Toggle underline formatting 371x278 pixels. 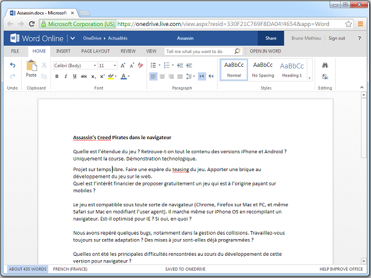click(75, 77)
